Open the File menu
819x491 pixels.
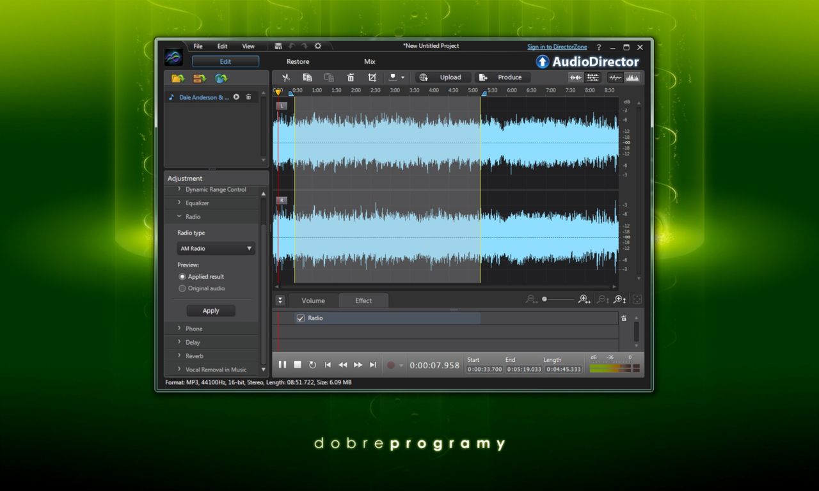[198, 46]
